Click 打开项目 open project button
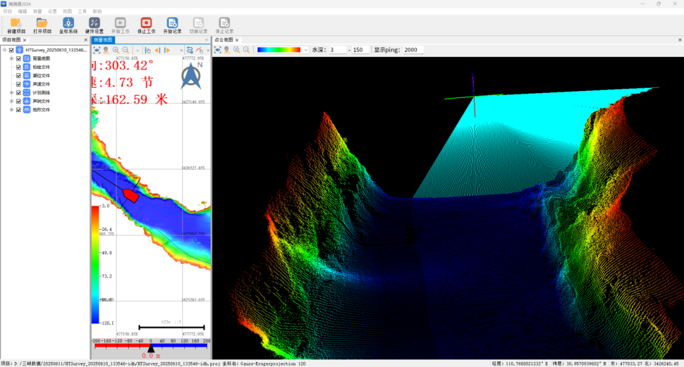This screenshot has height=367, width=684. [42, 23]
